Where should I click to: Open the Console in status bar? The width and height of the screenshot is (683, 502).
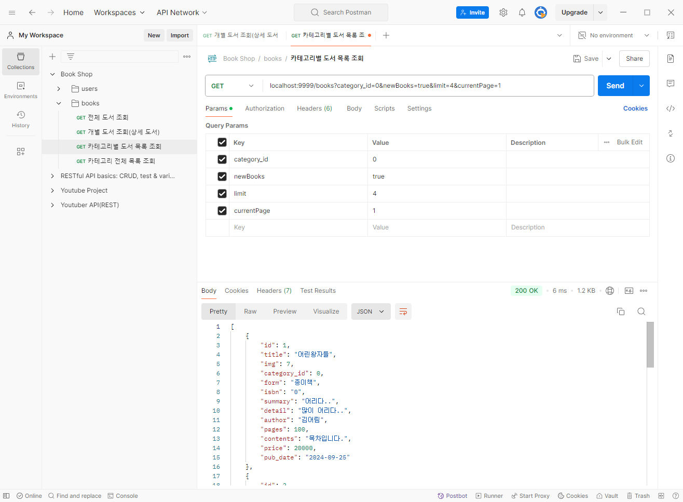tap(122, 496)
